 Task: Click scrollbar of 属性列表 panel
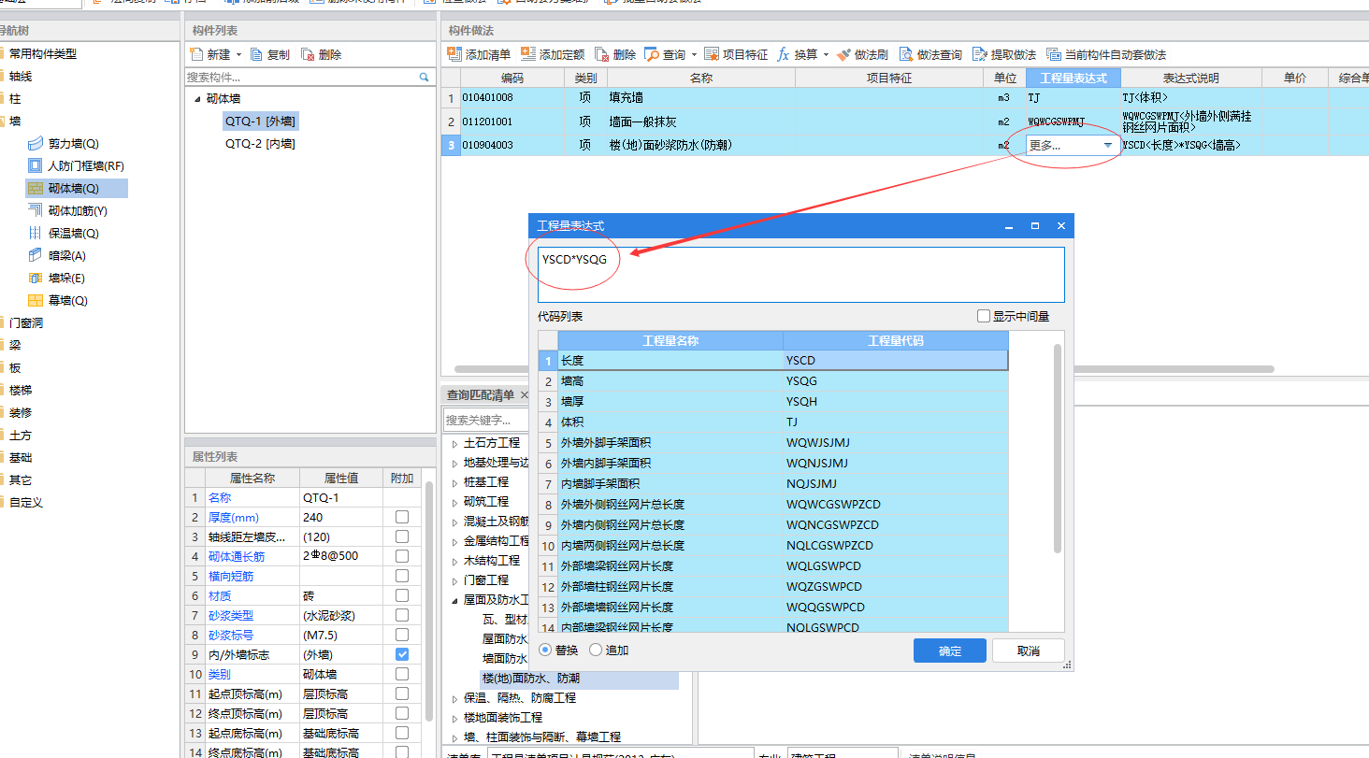click(429, 600)
